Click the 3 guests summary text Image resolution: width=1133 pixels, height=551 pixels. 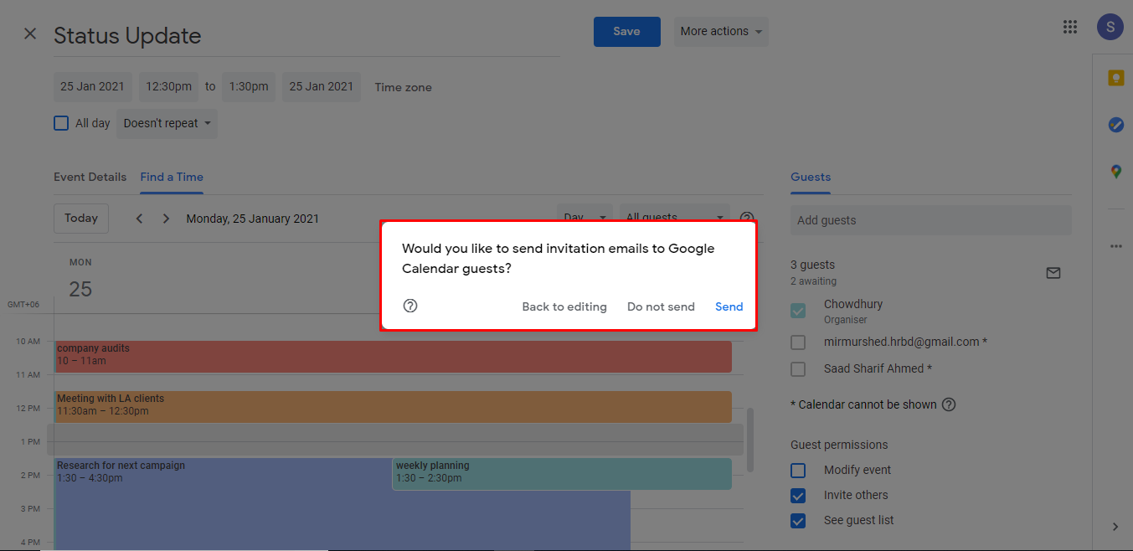click(812, 265)
